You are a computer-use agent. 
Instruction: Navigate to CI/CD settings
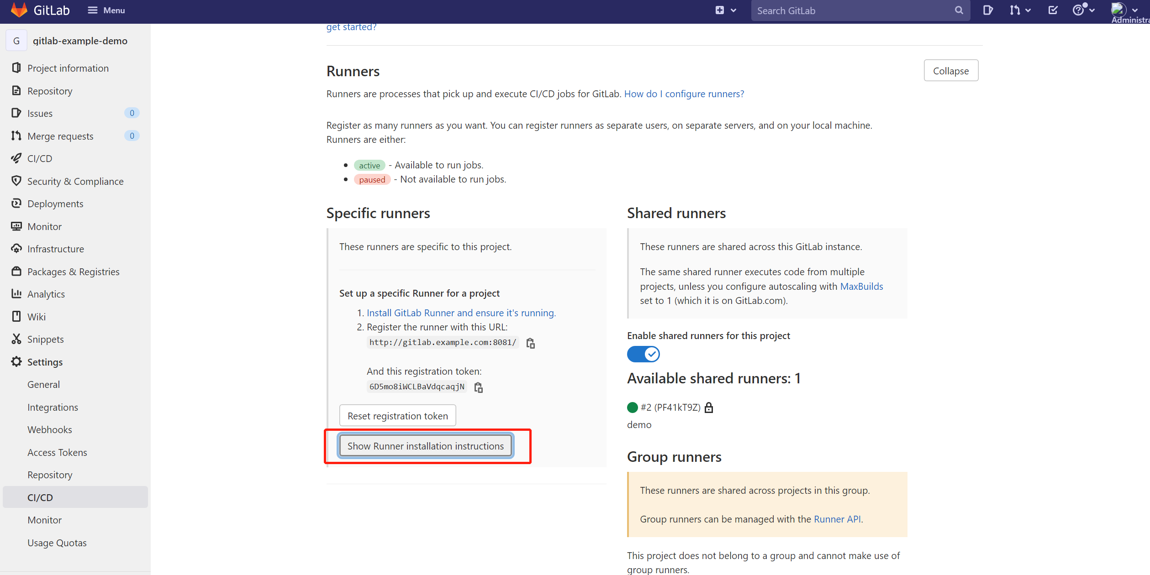coord(40,497)
